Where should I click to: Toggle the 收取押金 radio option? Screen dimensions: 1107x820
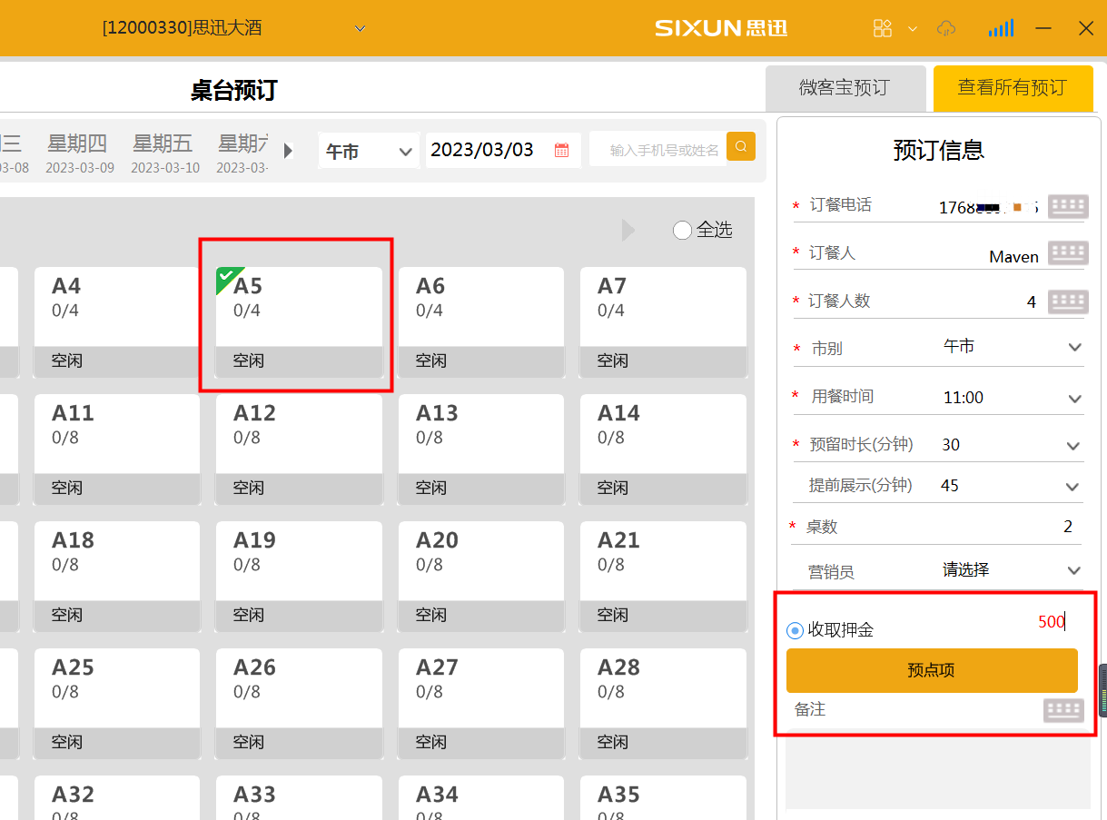796,630
